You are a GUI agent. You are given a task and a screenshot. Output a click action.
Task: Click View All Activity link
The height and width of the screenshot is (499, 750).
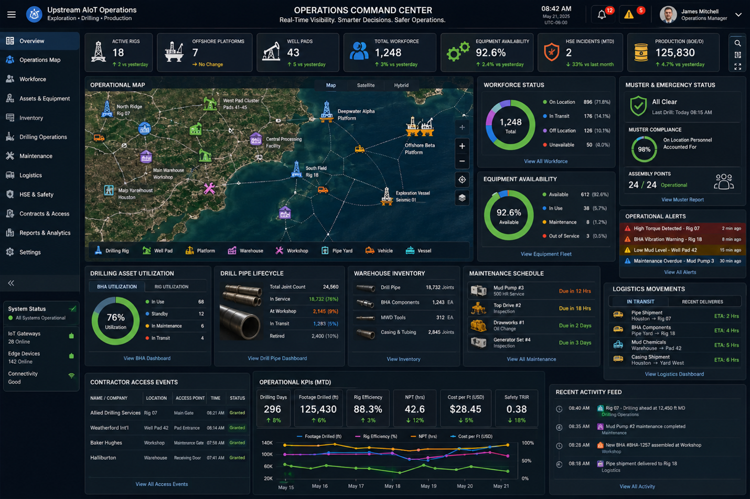(637, 487)
